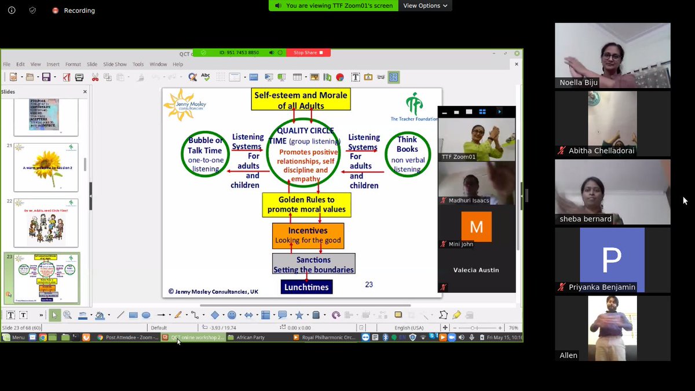695x391 pixels.
Task: Select the Symbol Shapes smiley tool
Action: pyautogui.click(x=232, y=315)
